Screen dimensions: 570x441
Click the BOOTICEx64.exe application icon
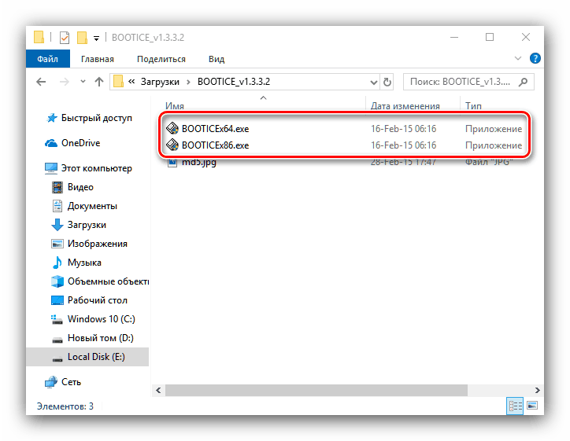pyautogui.click(x=172, y=128)
